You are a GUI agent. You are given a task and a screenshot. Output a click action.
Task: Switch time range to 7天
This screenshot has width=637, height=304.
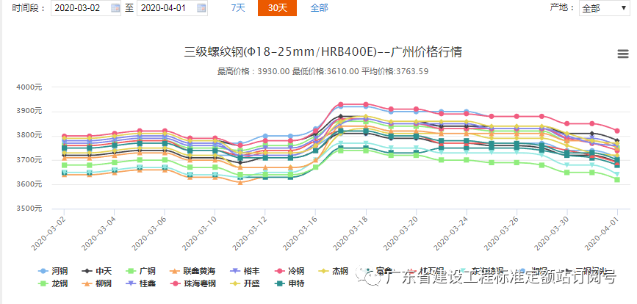[x=238, y=8]
